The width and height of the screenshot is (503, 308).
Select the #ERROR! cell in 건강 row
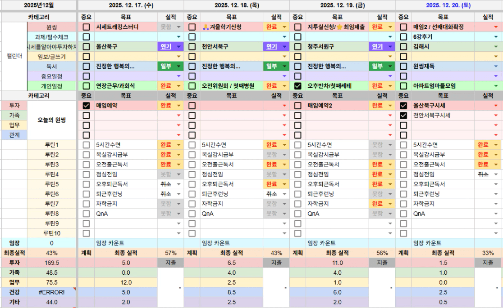point(52,292)
